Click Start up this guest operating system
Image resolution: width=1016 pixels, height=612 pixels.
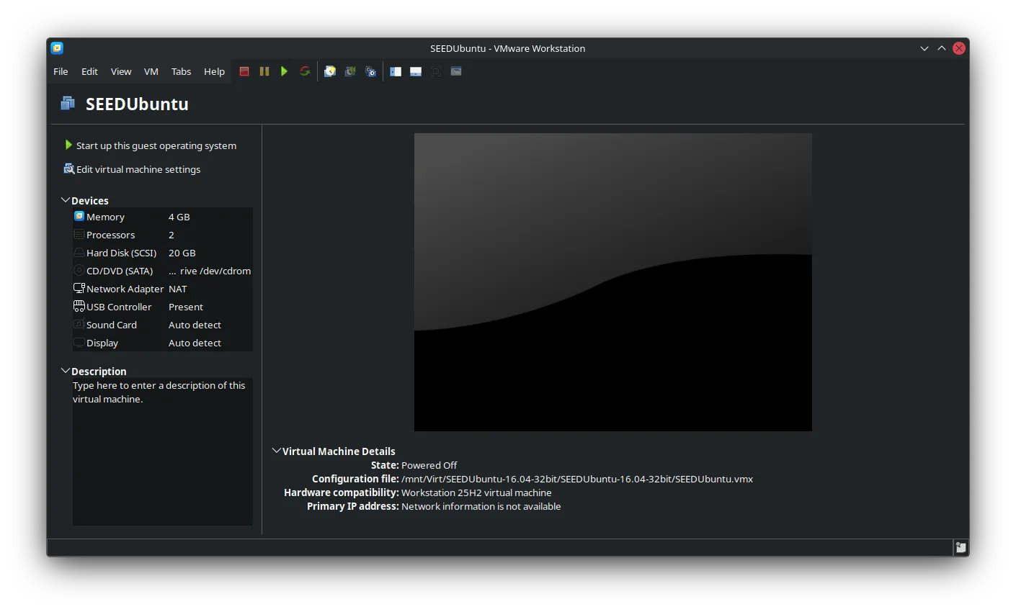click(x=156, y=145)
